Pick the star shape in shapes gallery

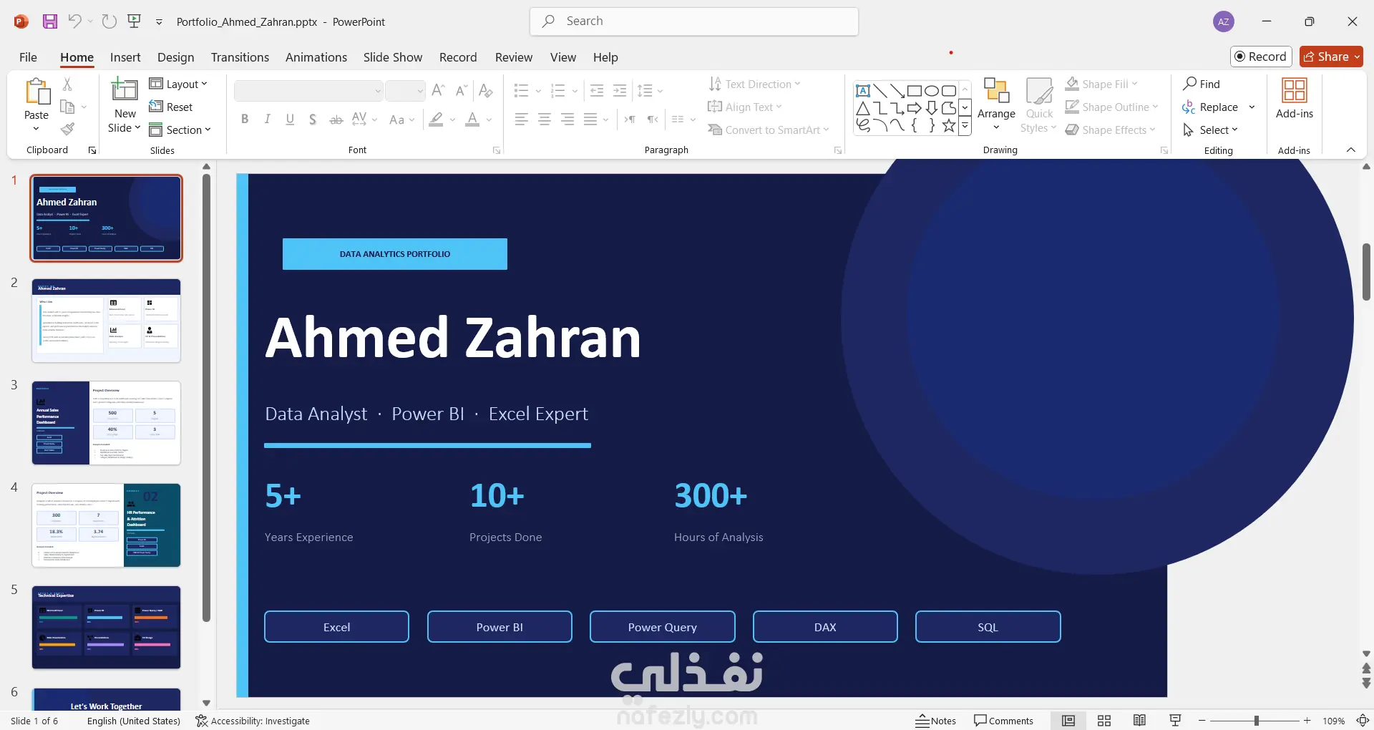pyautogui.click(x=949, y=126)
